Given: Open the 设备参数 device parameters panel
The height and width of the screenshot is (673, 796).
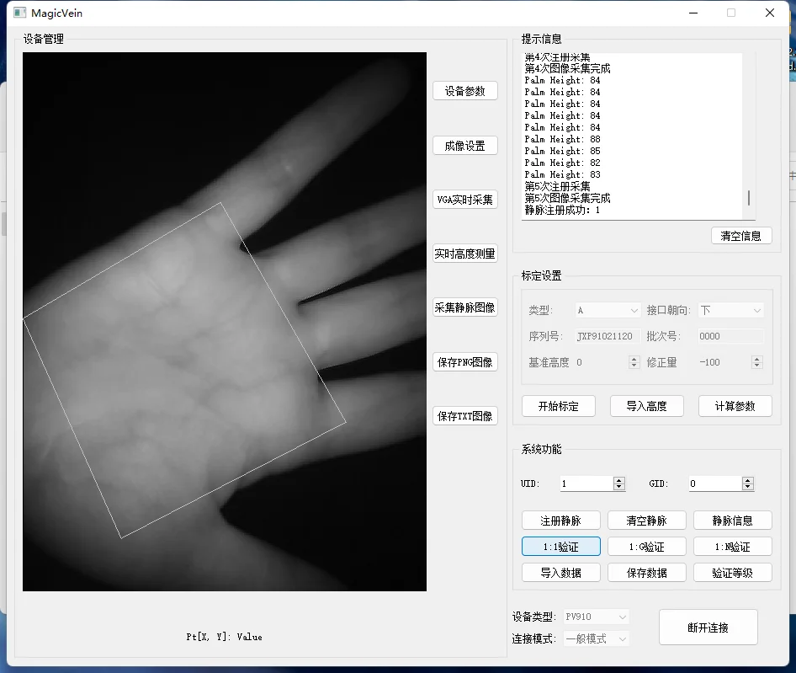Looking at the screenshot, I should 464,90.
